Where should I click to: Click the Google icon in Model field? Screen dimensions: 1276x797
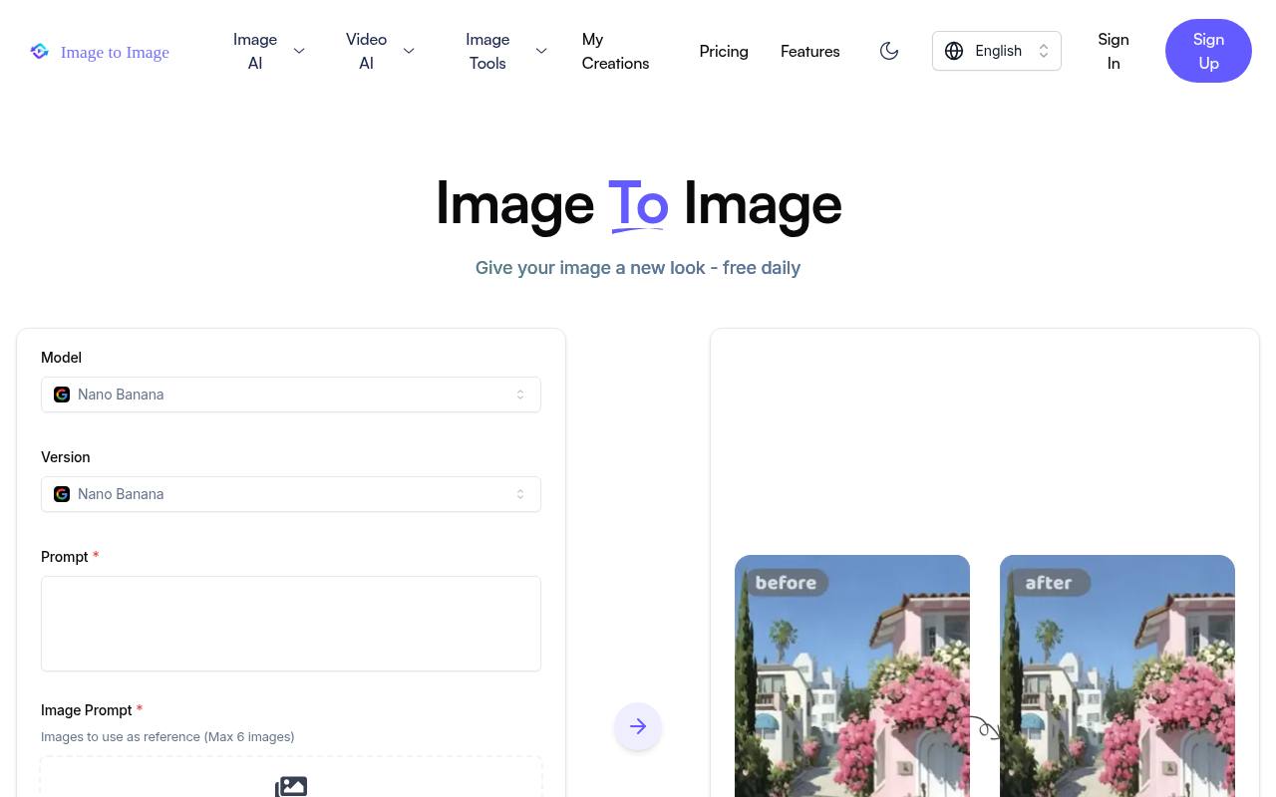62,395
